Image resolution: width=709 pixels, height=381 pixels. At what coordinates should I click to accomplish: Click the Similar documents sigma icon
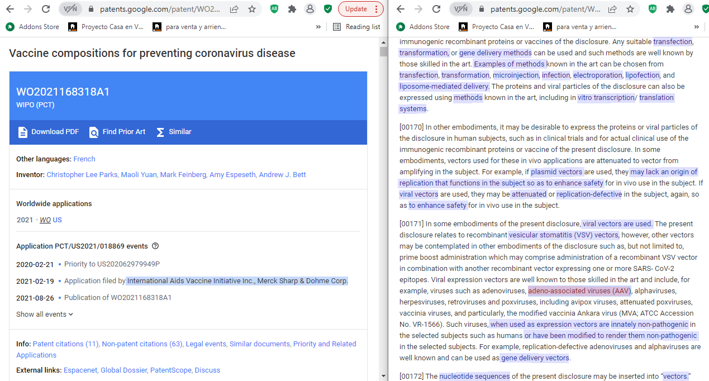(160, 132)
